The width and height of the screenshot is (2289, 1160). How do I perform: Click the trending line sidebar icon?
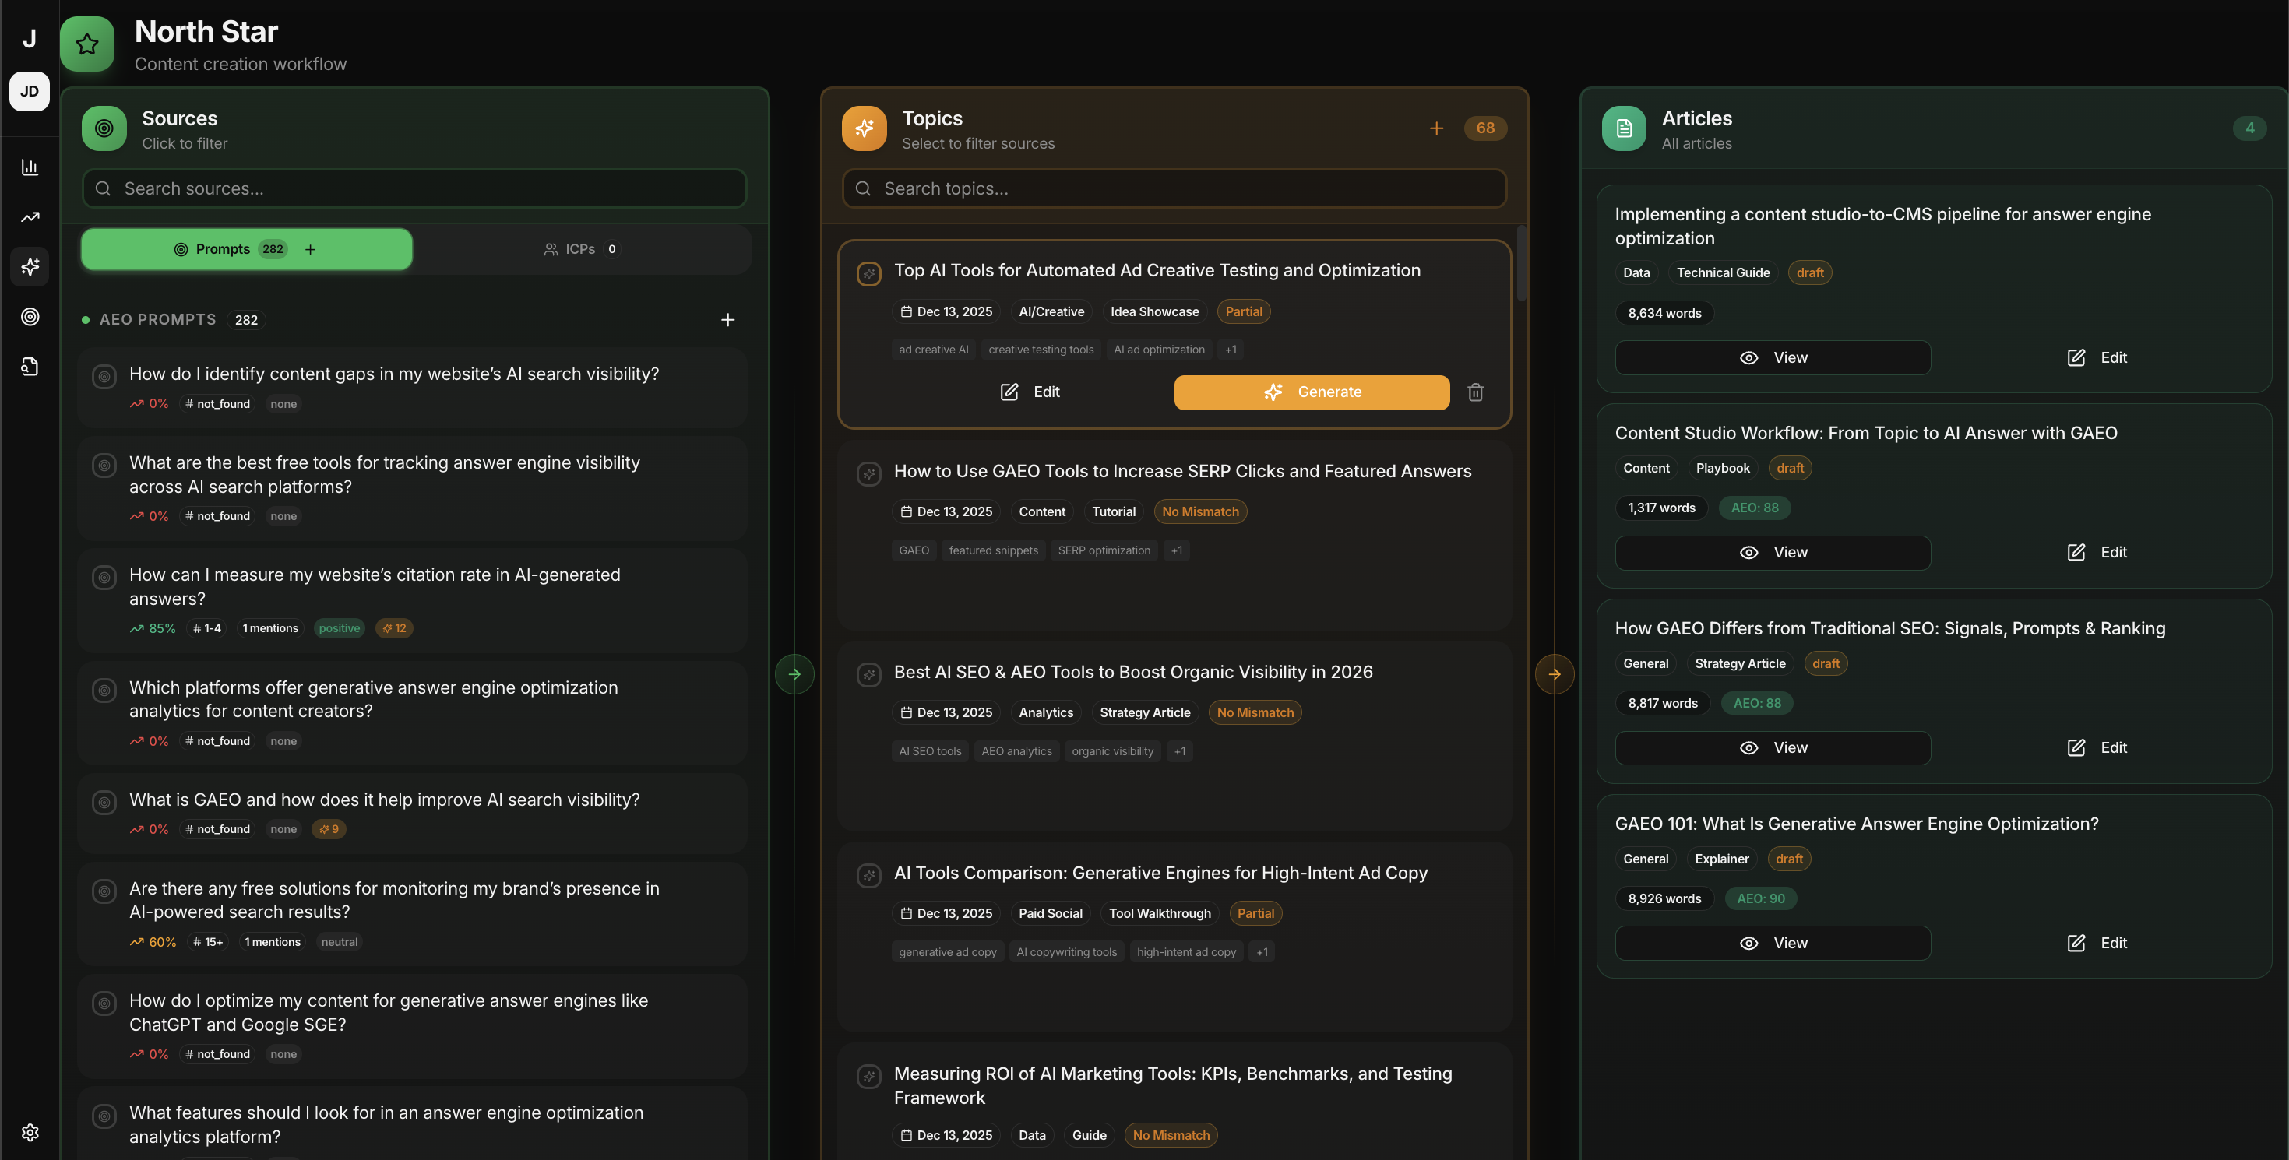tap(30, 216)
